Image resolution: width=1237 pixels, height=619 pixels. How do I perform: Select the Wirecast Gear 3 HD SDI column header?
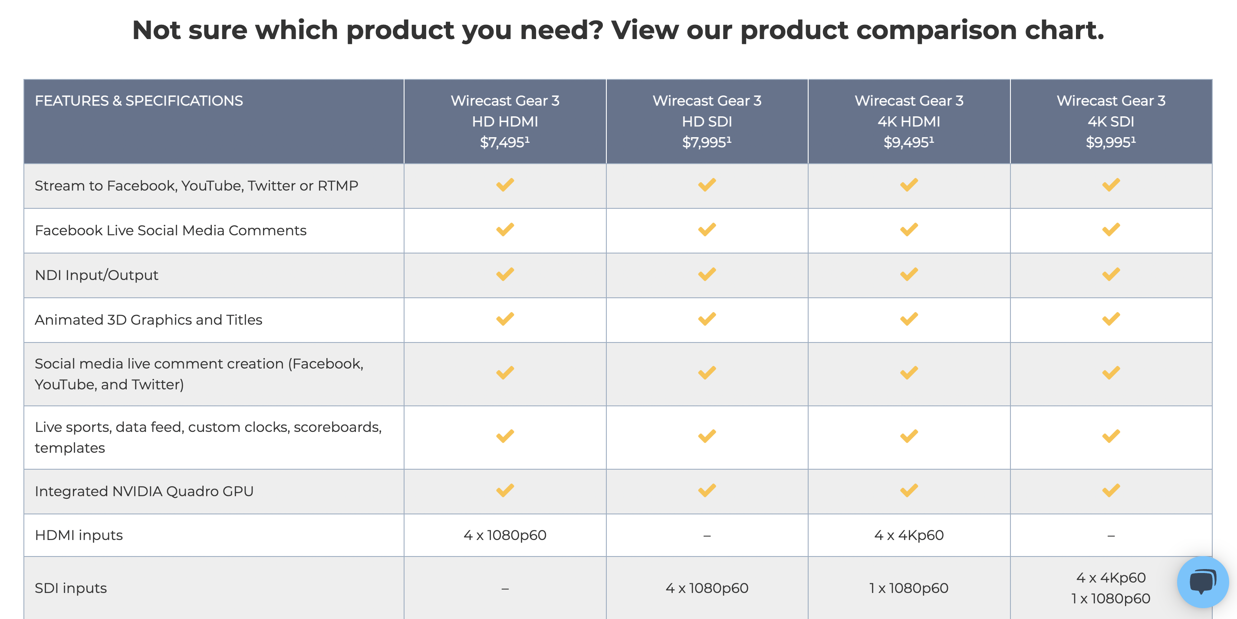707,121
